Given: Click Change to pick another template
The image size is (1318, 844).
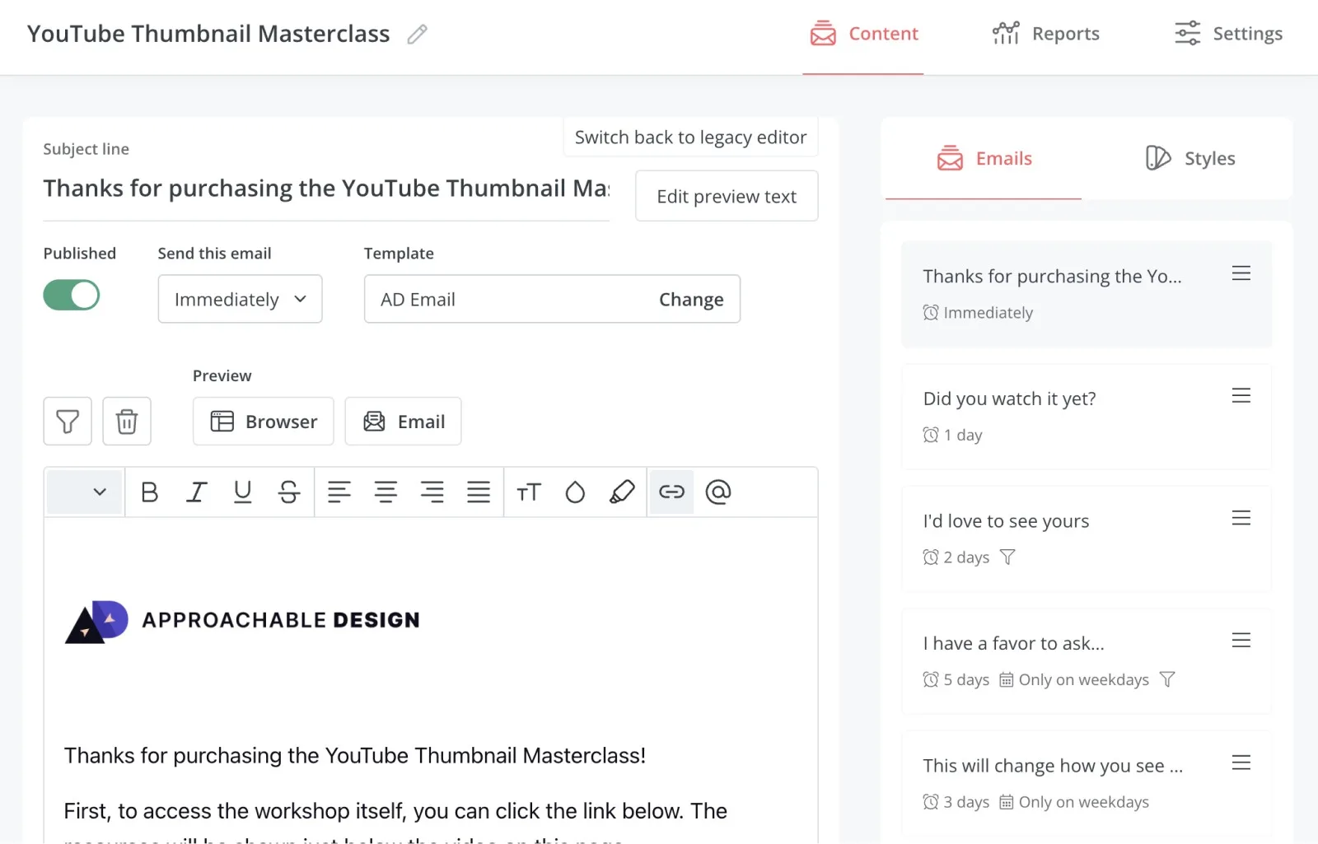Looking at the screenshot, I should coord(690,300).
